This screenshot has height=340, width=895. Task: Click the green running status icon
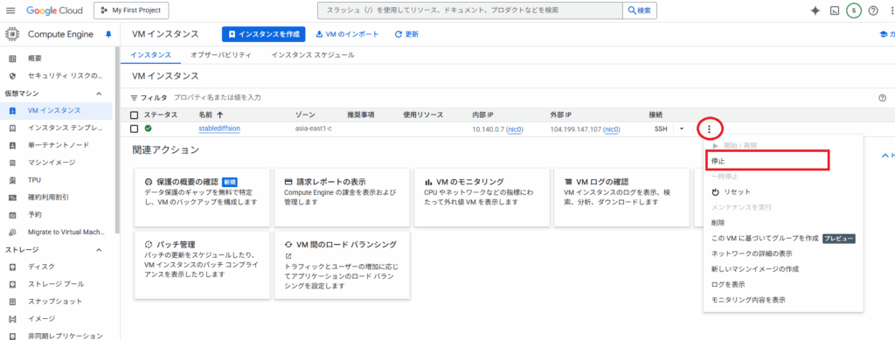click(x=149, y=129)
